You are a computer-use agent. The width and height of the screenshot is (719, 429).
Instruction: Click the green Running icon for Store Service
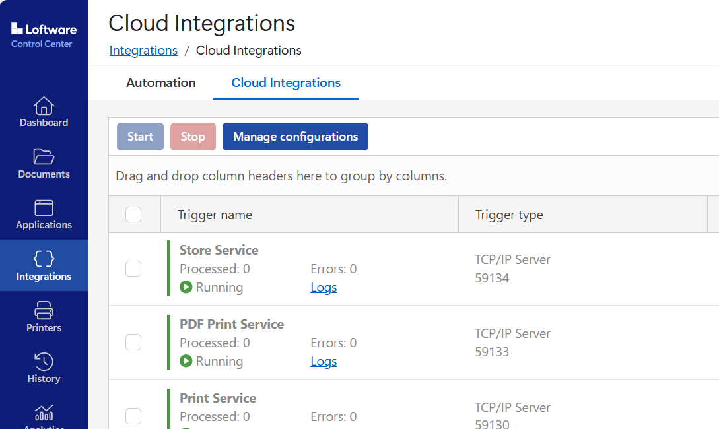tap(186, 287)
